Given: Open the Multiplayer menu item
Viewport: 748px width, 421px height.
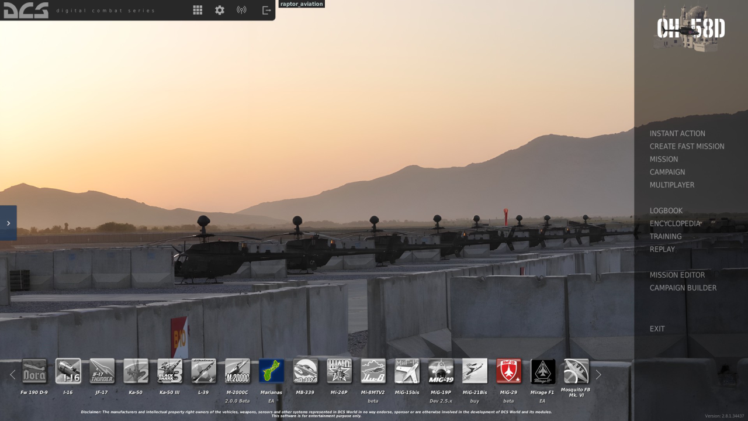Looking at the screenshot, I should [672, 185].
